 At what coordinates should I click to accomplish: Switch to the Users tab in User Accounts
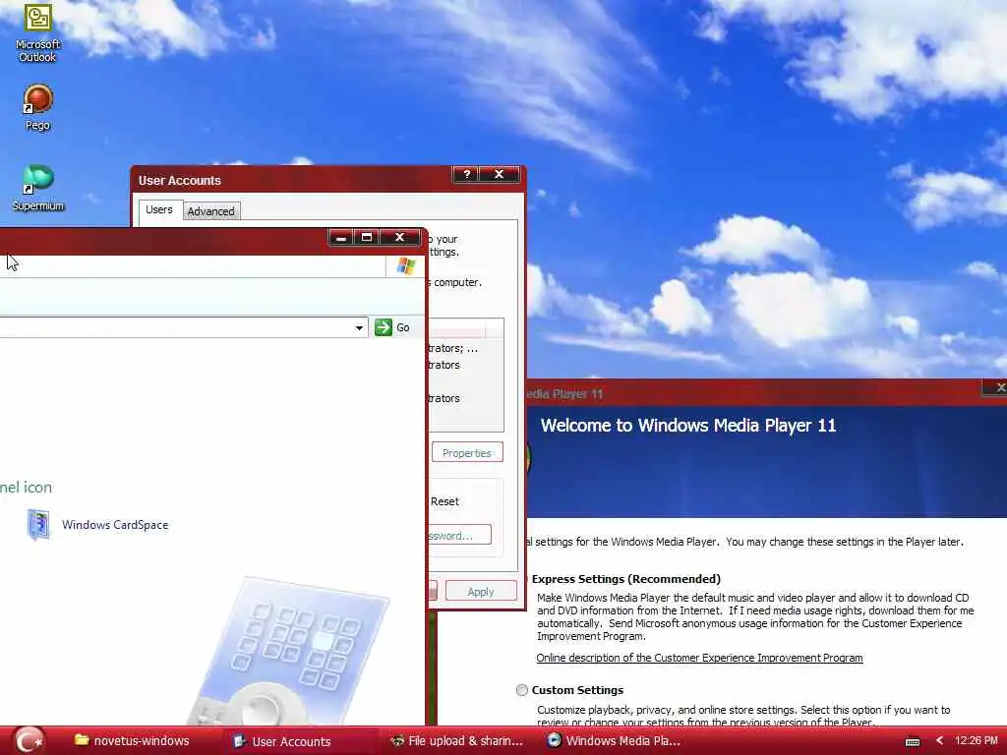click(x=158, y=210)
